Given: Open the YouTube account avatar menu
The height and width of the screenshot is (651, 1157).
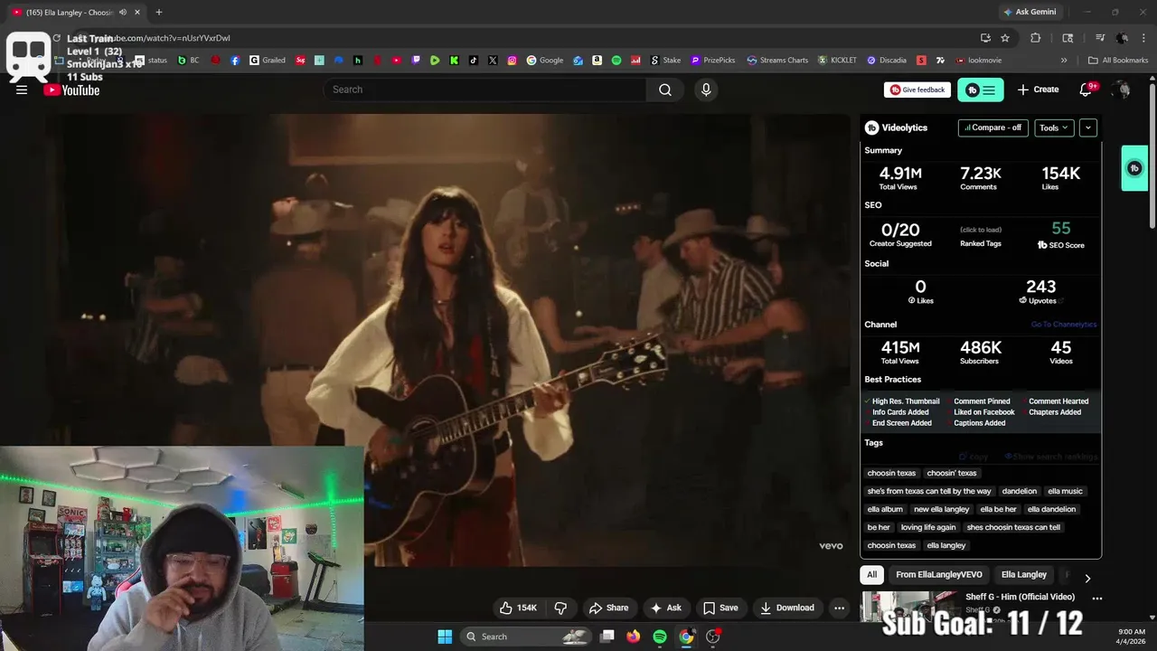Looking at the screenshot, I should [x=1122, y=90].
